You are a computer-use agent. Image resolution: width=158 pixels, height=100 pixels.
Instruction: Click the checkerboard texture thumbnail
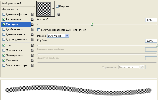click(x=44, y=9)
